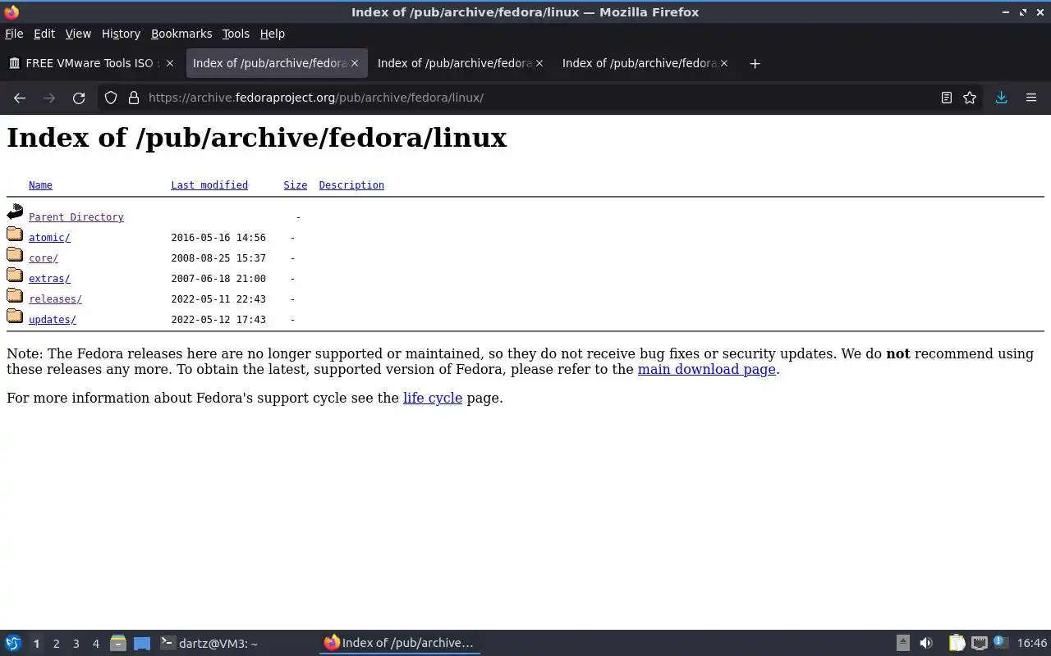Open the clipboard tray icon
The width and height of the screenshot is (1051, 656).
tap(957, 643)
